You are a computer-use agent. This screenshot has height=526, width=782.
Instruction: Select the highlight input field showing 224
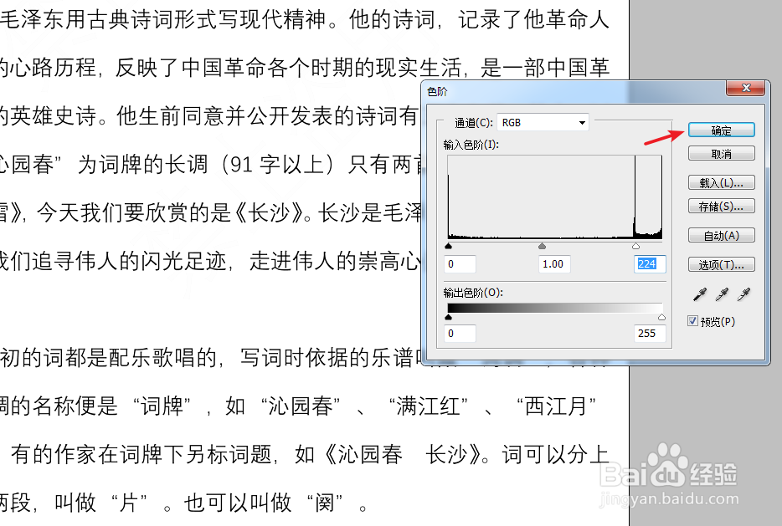649,263
